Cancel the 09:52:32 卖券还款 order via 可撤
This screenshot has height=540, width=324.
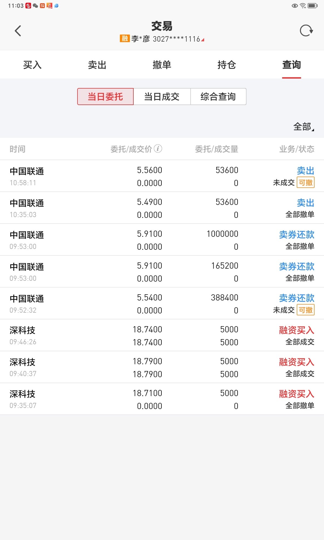click(x=306, y=310)
